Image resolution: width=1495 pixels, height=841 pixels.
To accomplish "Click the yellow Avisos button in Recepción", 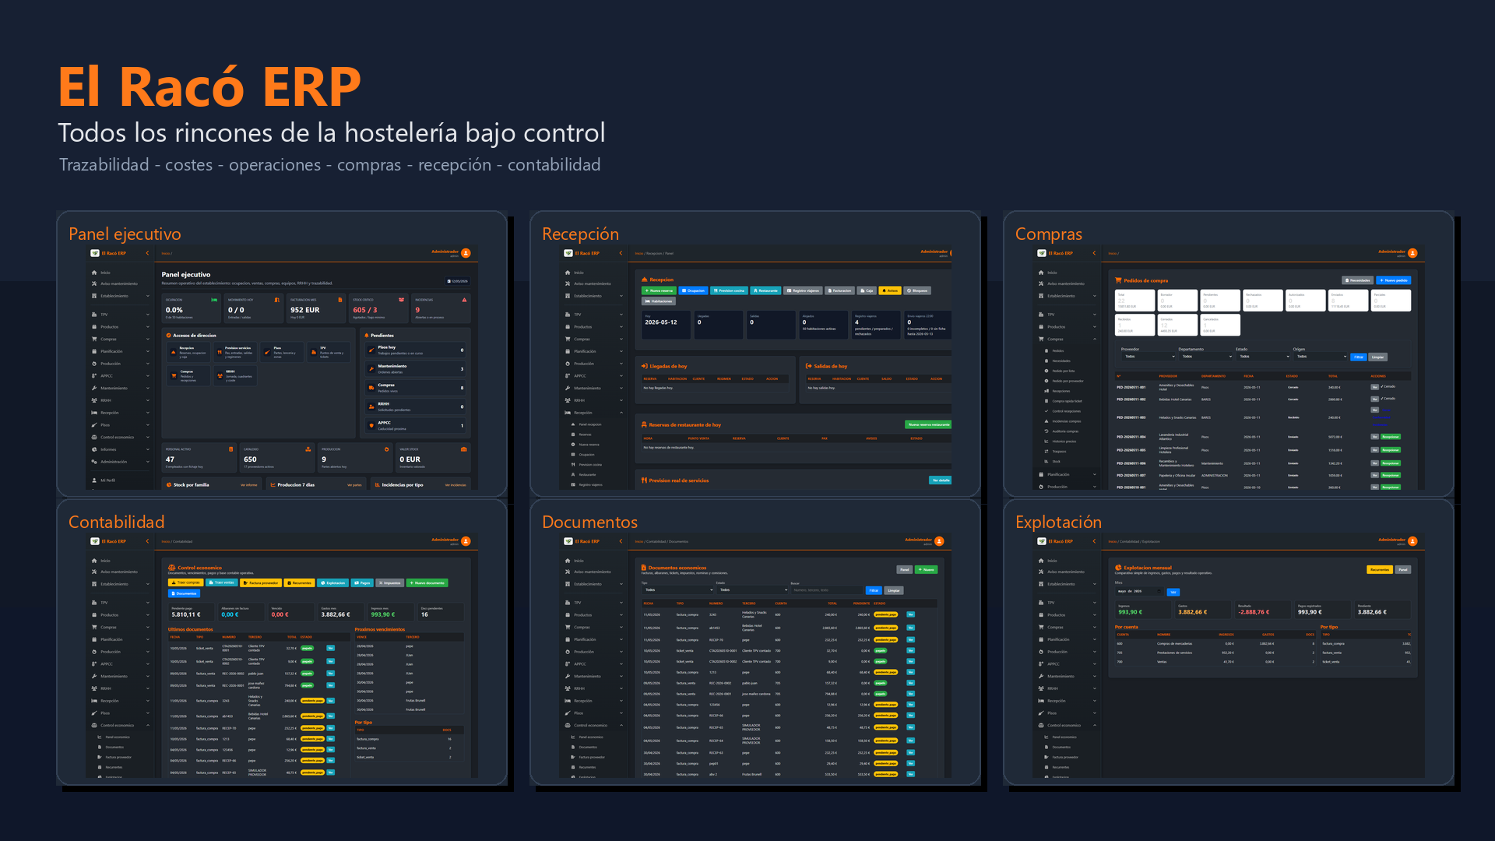I will coord(890,290).
